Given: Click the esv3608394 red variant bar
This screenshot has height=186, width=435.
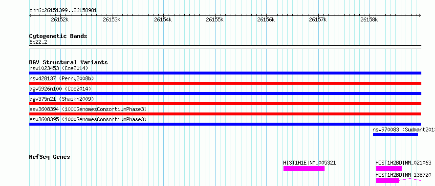Looking at the screenshot, I should (225, 114).
